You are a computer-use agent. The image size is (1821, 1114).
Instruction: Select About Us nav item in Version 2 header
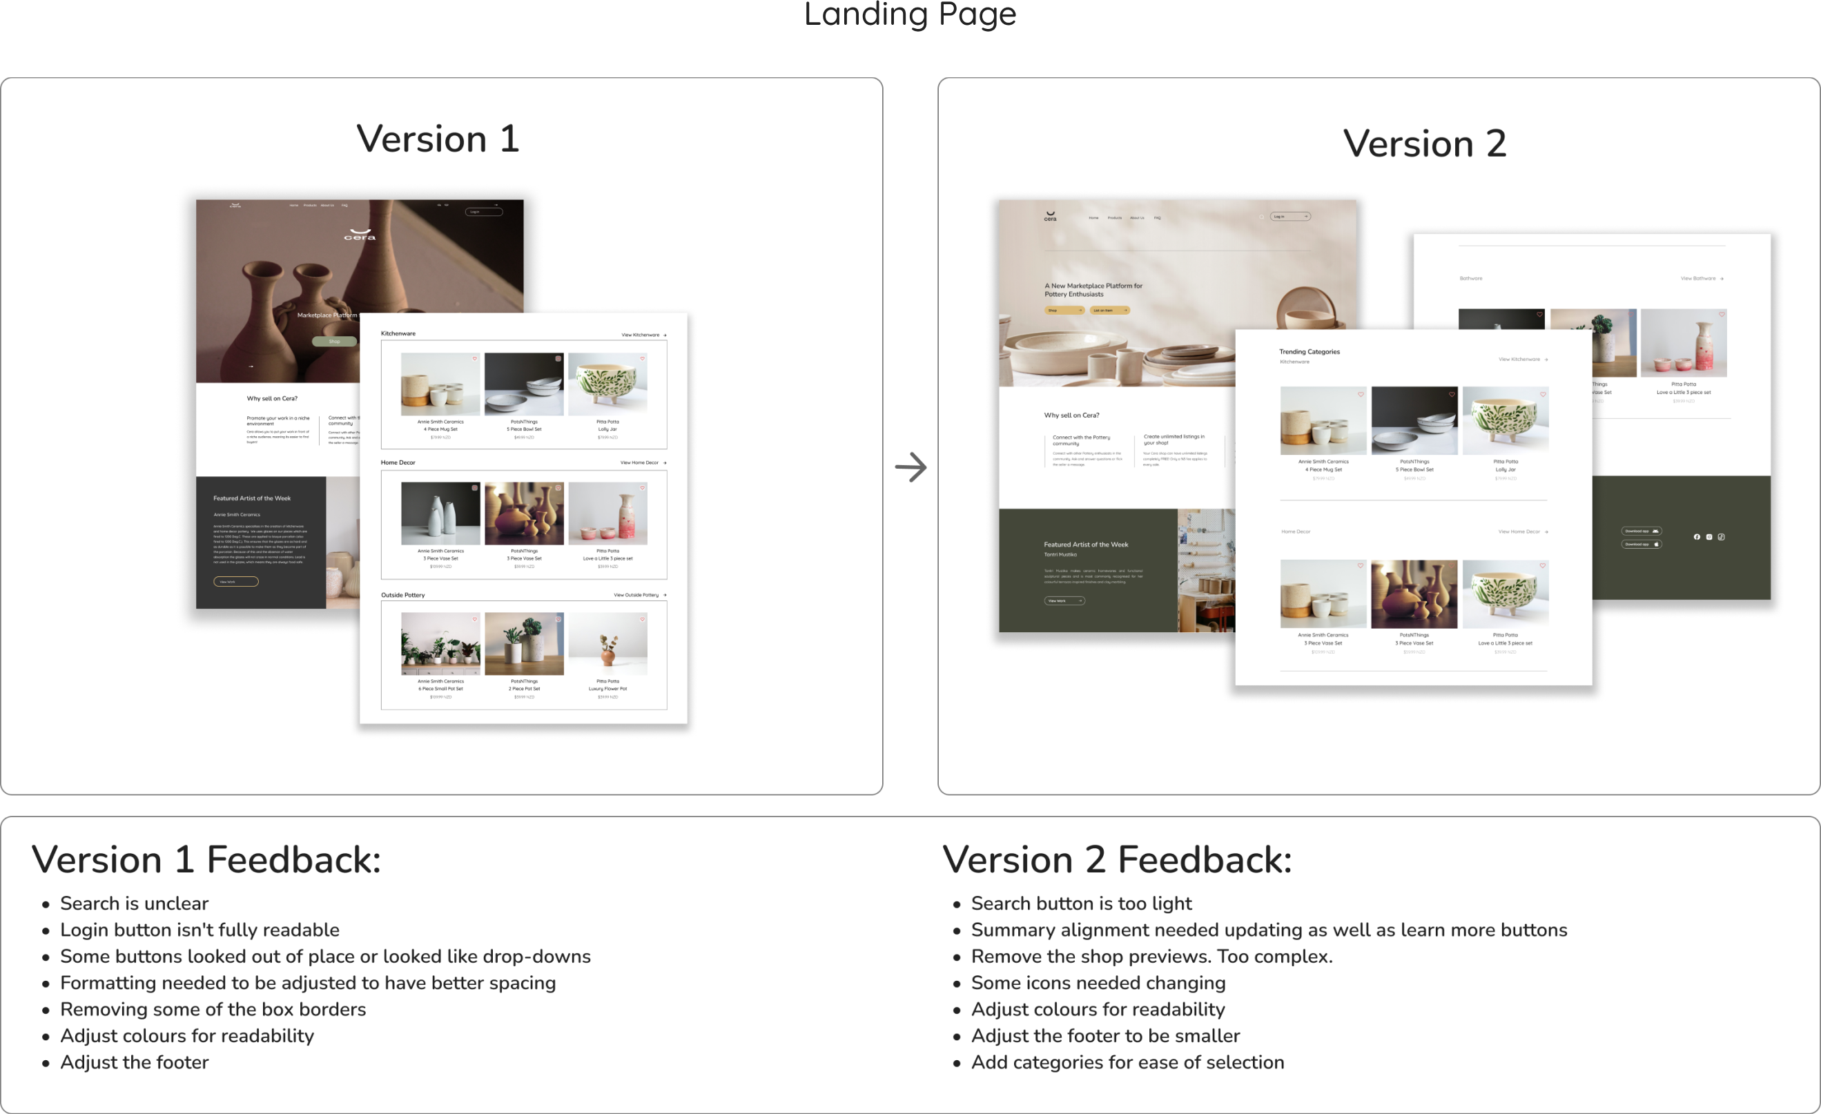[x=1137, y=218]
